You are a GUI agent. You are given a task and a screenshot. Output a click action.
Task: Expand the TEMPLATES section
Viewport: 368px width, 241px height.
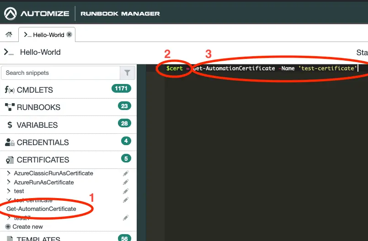(68, 237)
